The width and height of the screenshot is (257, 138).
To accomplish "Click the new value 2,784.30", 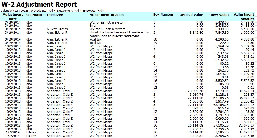I will click(x=222, y=112).
